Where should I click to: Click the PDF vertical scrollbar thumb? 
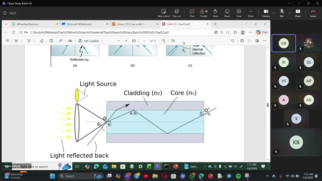click(x=268, y=105)
